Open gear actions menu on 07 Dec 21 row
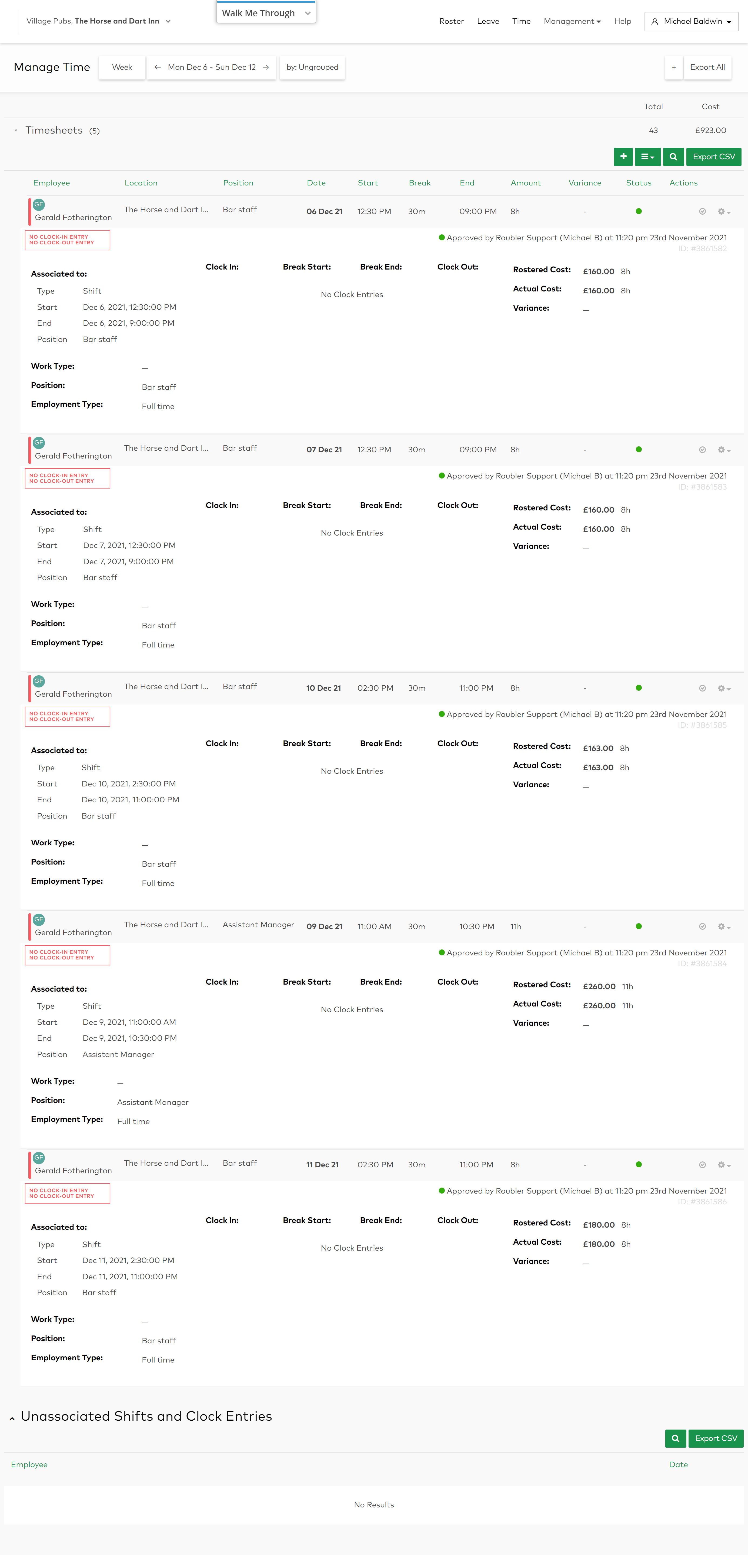The image size is (748, 1555). [724, 450]
